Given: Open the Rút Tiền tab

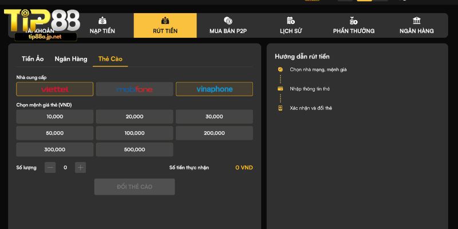Looking at the screenshot, I should click(x=165, y=25).
